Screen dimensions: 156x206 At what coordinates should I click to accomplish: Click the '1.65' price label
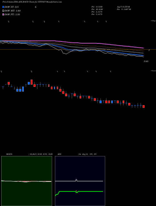(146, 61)
